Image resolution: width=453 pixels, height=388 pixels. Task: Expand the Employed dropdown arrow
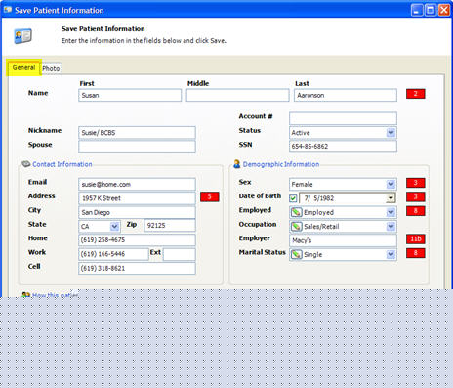click(391, 212)
